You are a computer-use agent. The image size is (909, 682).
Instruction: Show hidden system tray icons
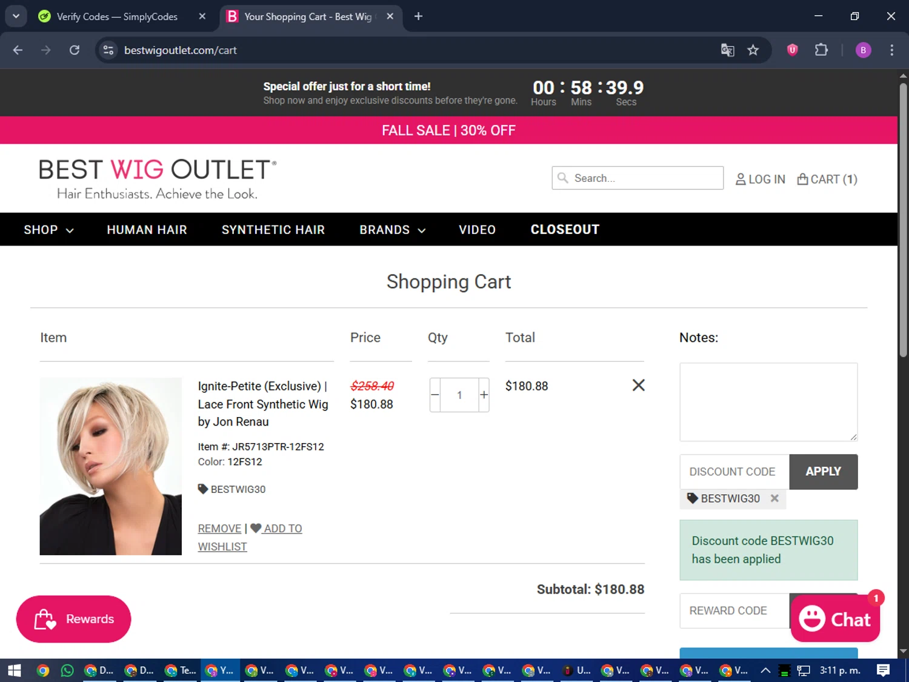(765, 670)
